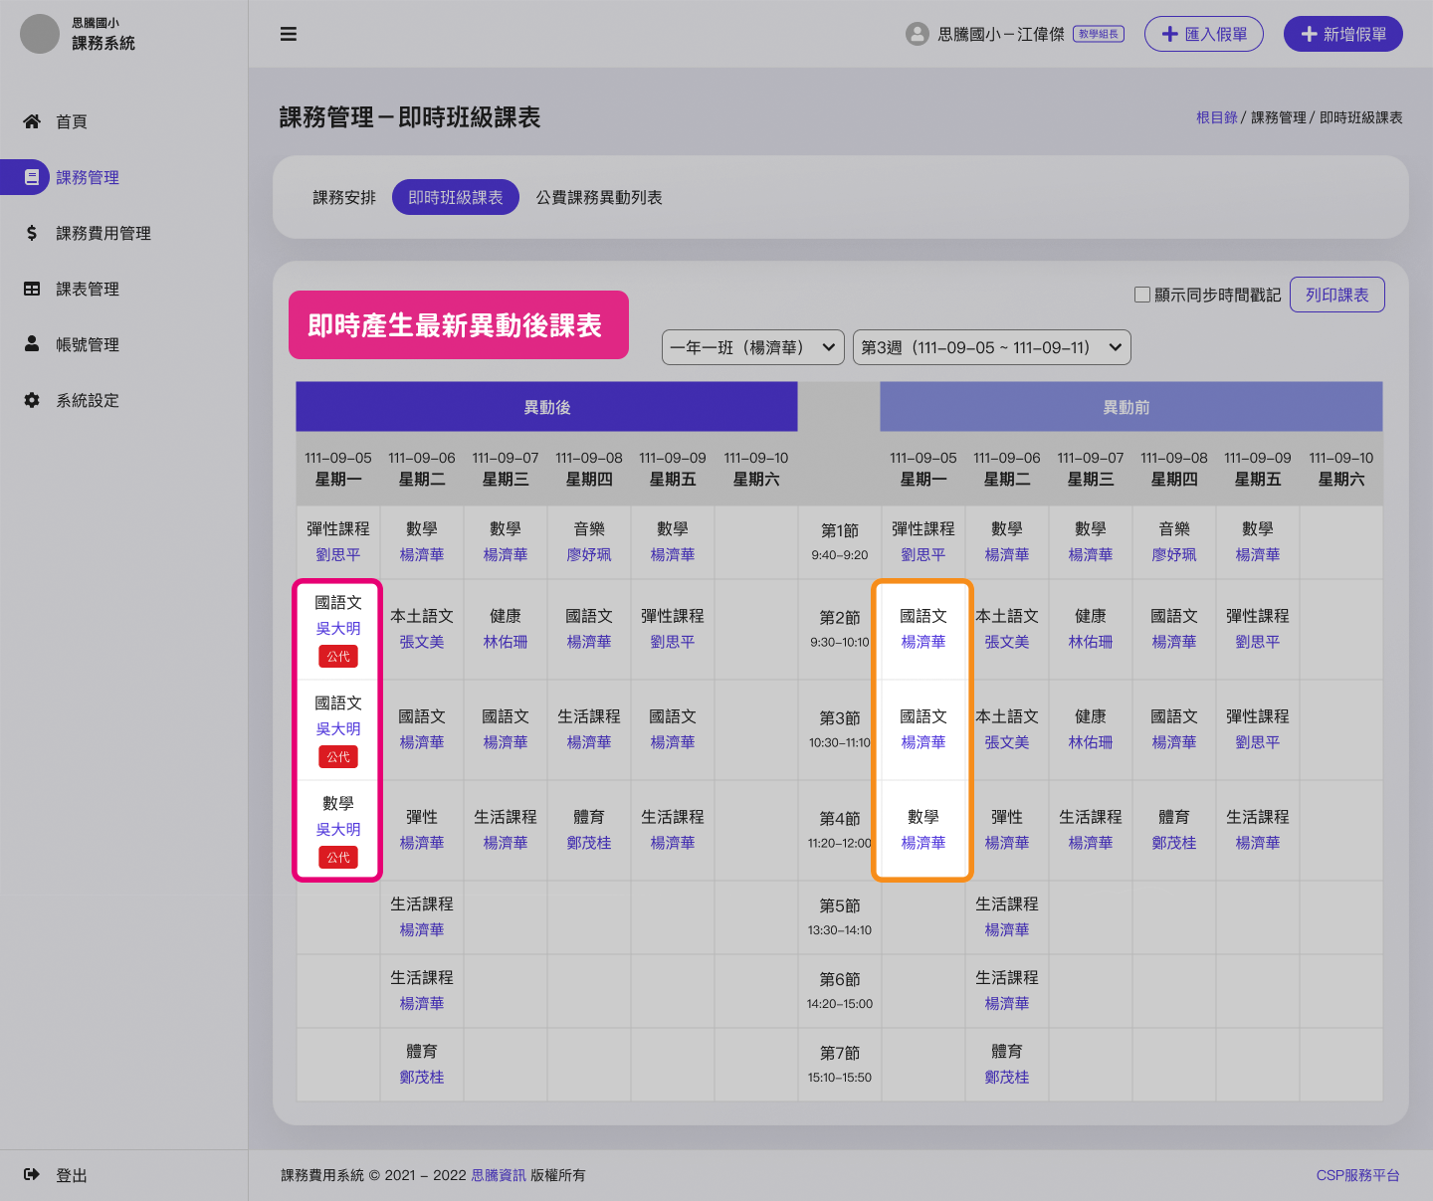Open the 思騰資訊 footer link
The image size is (1433, 1201).
coord(499,1175)
